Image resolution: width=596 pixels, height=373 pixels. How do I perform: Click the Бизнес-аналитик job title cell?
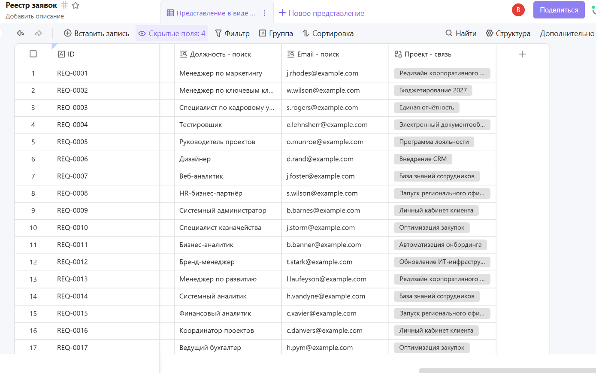(x=227, y=245)
